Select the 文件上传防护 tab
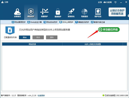 pyautogui.click(x=66, y=22)
